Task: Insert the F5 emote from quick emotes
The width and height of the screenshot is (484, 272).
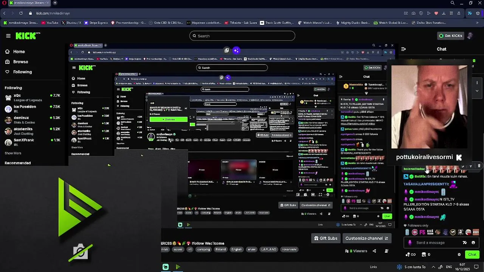Action: tap(422, 232)
